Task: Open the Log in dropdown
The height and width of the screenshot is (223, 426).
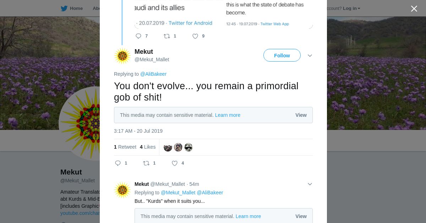Action: point(351,8)
